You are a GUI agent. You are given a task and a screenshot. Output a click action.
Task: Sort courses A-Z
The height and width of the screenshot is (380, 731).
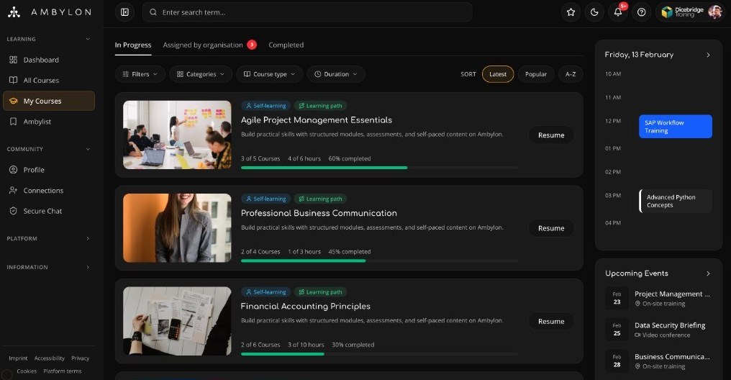571,74
